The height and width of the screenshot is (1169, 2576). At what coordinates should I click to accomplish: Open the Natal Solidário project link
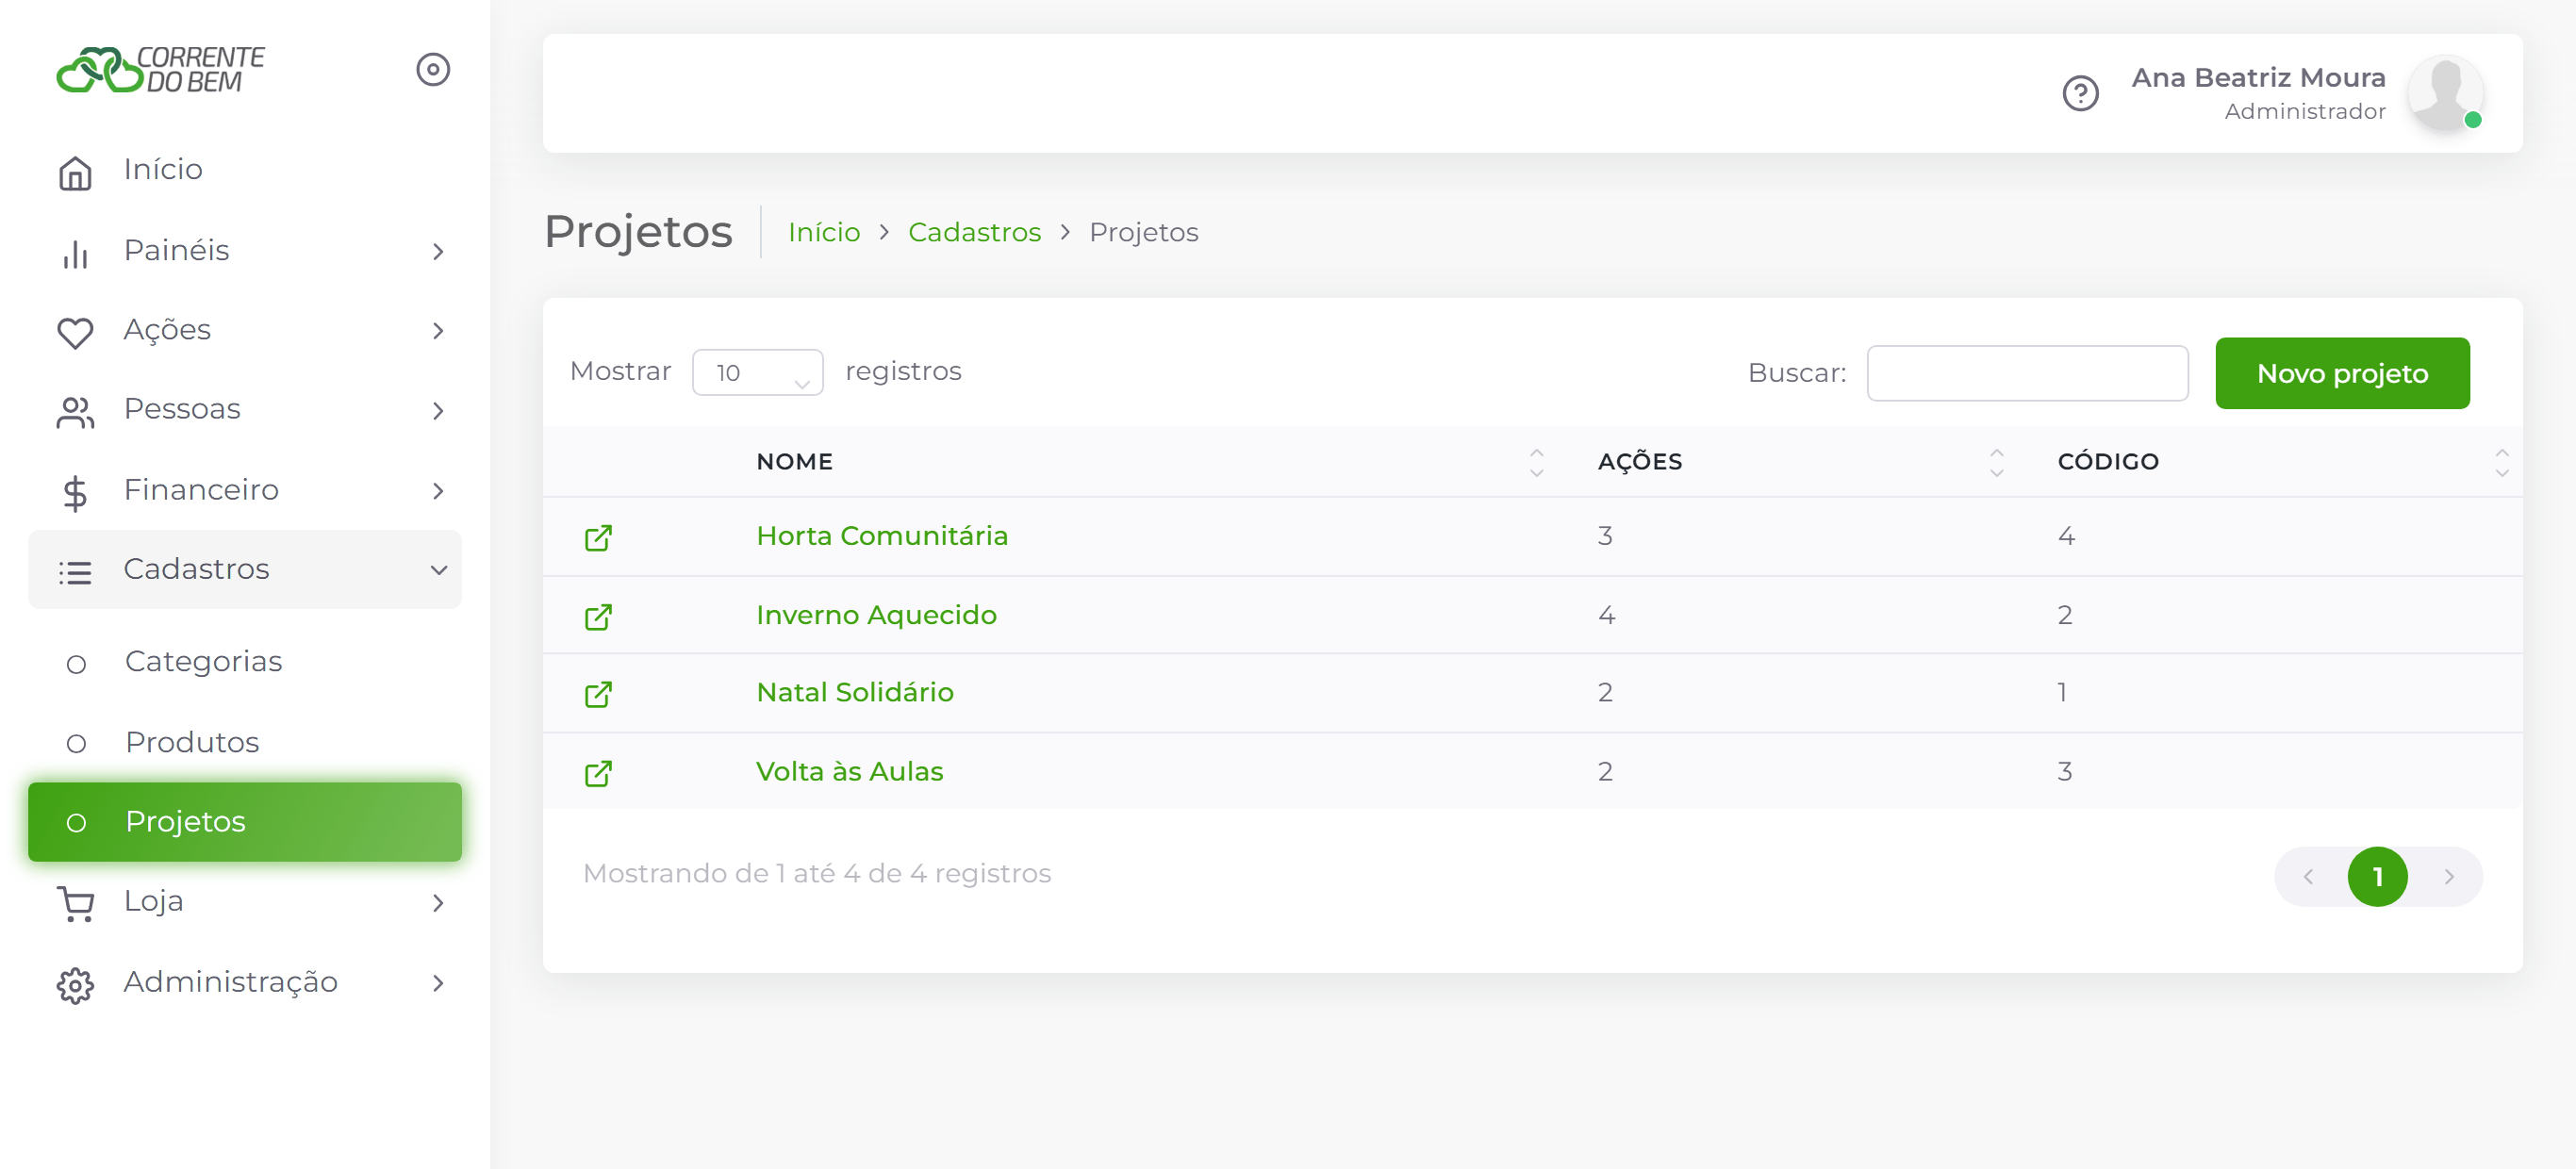[x=855, y=692]
